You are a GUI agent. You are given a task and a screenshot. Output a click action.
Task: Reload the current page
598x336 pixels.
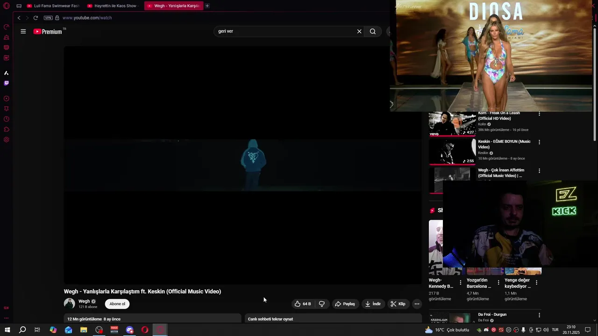coord(36,18)
